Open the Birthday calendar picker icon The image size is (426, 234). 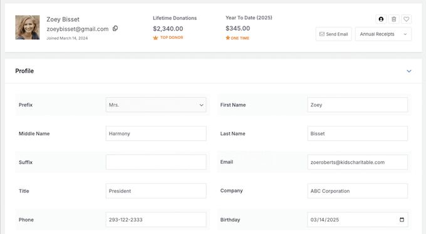tap(402, 220)
